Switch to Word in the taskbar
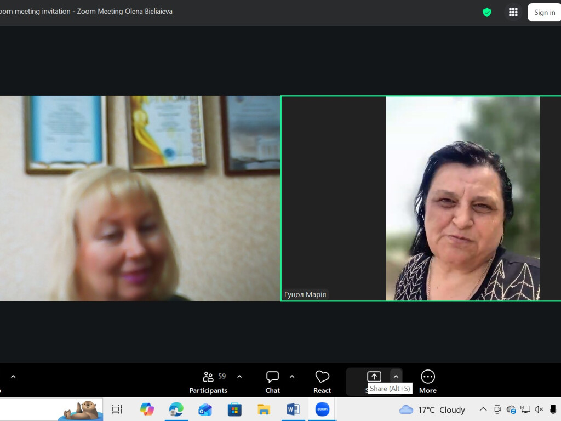 293,409
